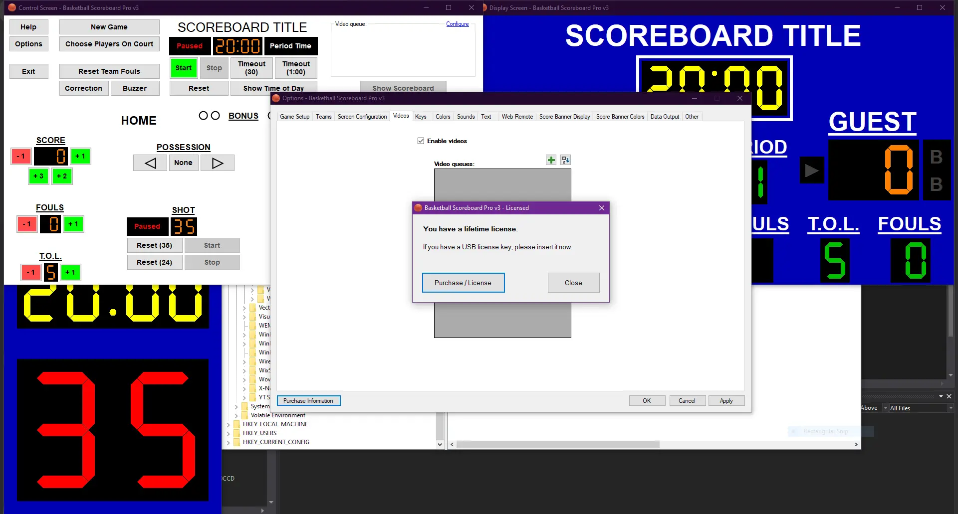
Task: Switch to the Teams tab
Action: tap(323, 117)
